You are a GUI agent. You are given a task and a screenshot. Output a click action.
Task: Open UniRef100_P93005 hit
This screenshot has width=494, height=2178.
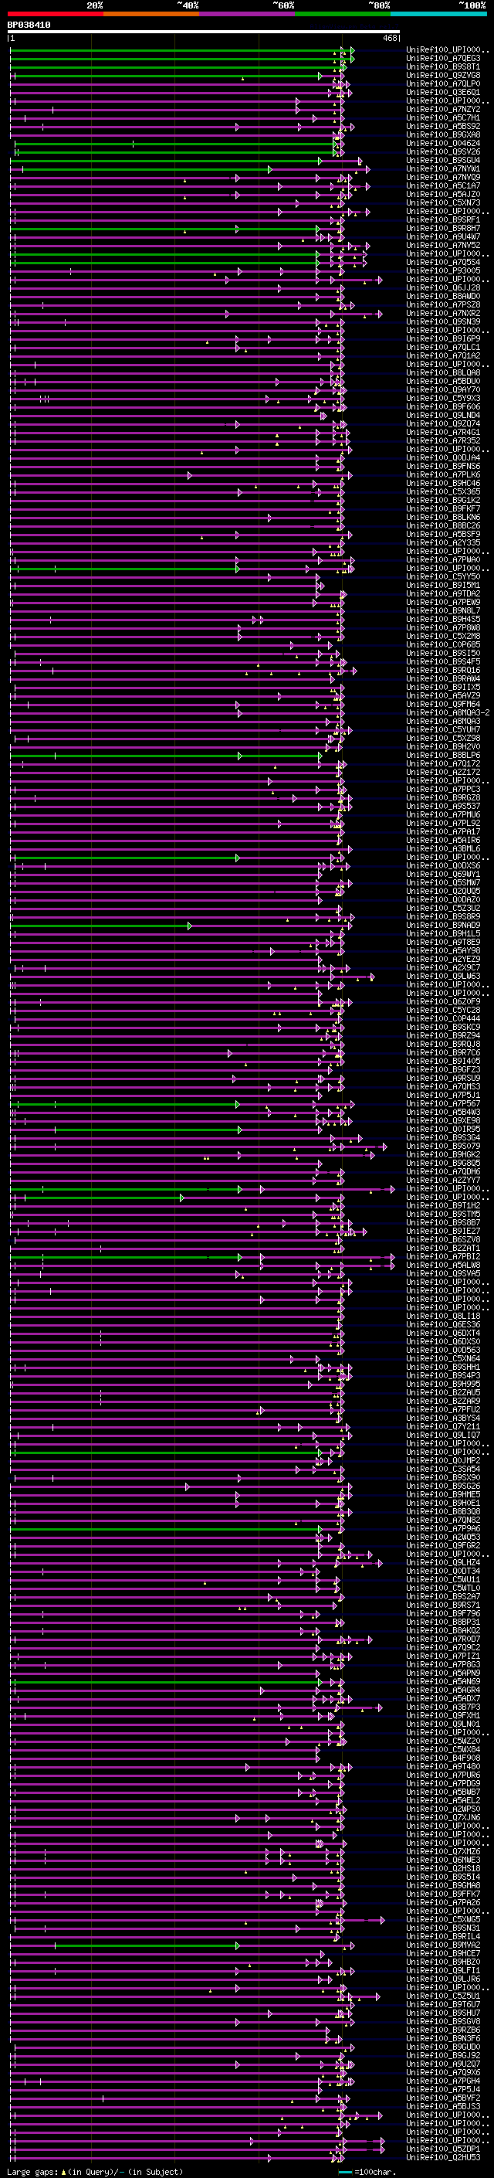pos(443,271)
